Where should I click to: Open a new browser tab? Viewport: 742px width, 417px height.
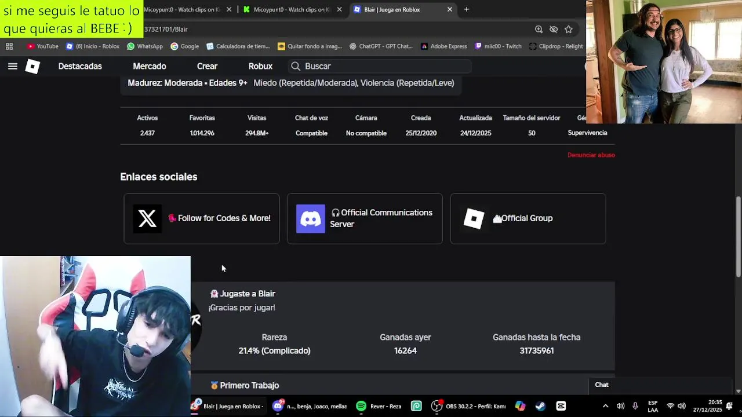click(466, 9)
